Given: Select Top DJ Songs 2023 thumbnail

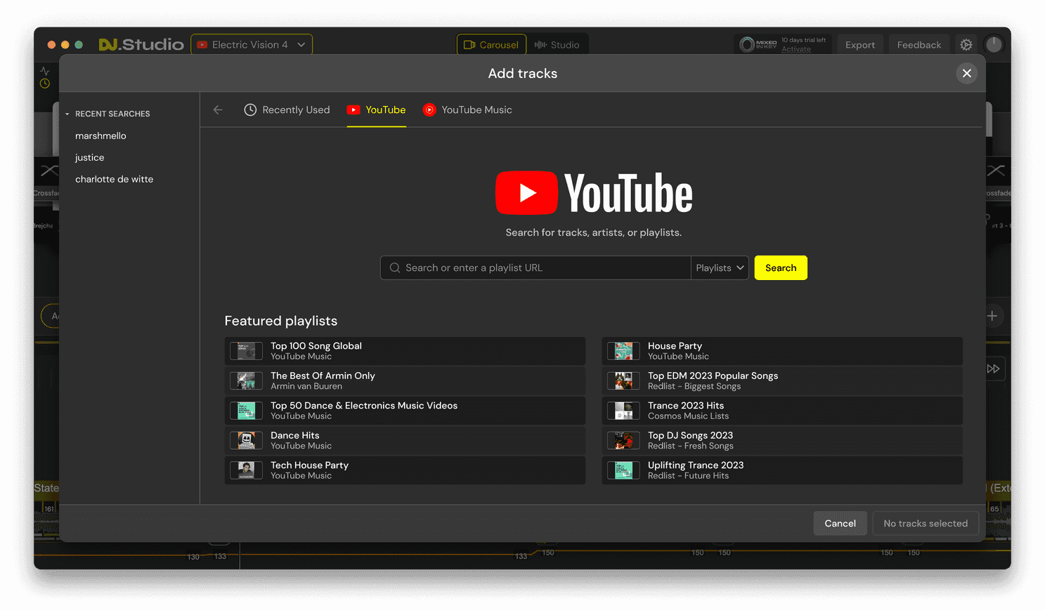Looking at the screenshot, I should click(623, 440).
